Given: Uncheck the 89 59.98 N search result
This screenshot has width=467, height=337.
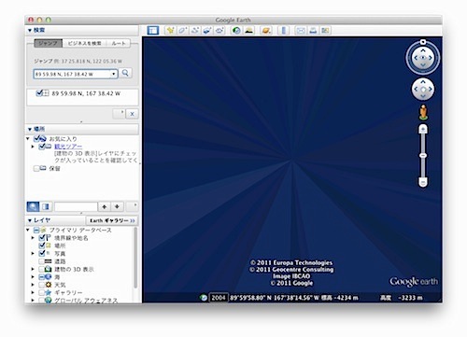Looking at the screenshot, I should click(39, 93).
